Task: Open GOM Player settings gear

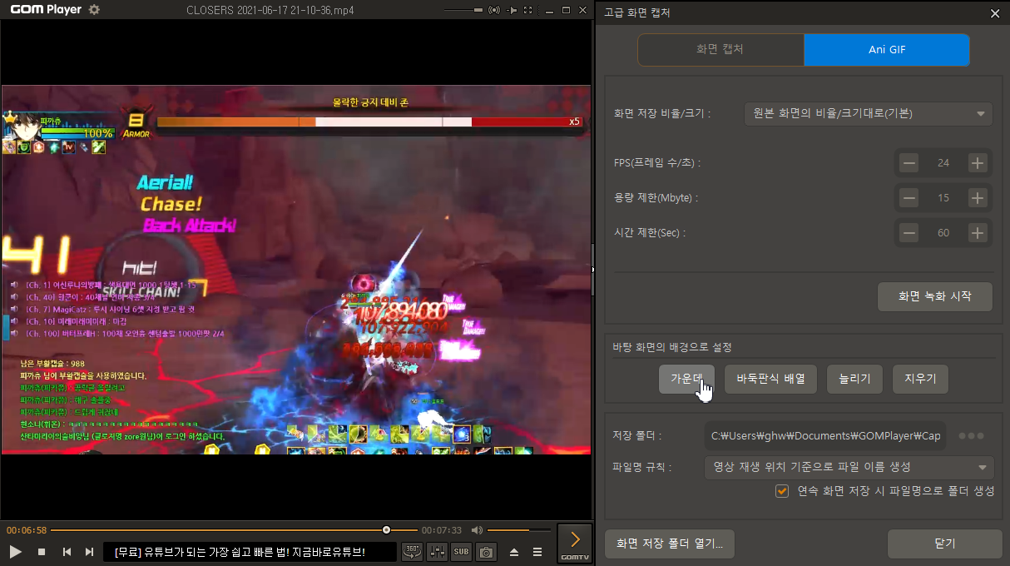Action: click(x=94, y=10)
